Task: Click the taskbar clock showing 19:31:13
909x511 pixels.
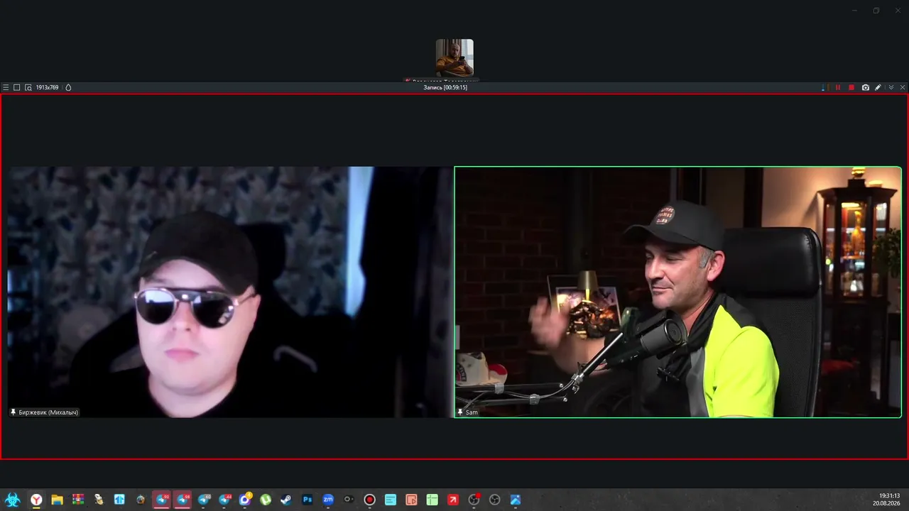Action: 889,495
